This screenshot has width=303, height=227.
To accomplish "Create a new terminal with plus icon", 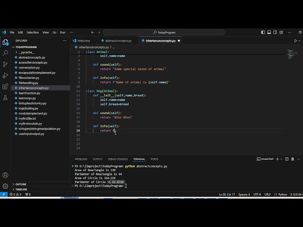I will tap(277, 159).
